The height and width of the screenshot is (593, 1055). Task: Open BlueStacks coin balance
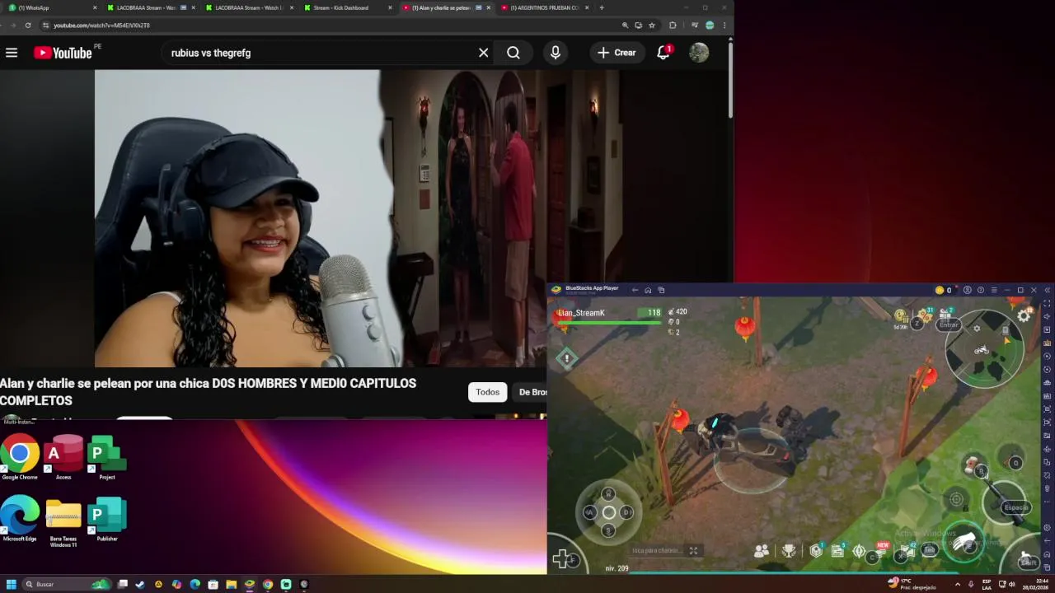point(944,290)
